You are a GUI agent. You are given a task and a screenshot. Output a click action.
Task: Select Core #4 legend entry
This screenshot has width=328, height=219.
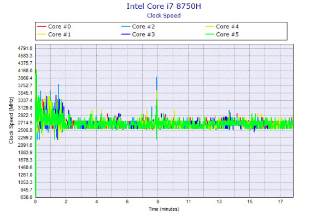[x=222, y=27]
